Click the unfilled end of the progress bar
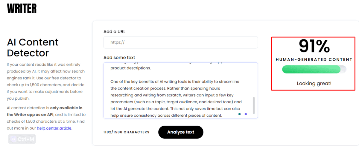The height and width of the screenshot is (146, 359). click(x=343, y=70)
